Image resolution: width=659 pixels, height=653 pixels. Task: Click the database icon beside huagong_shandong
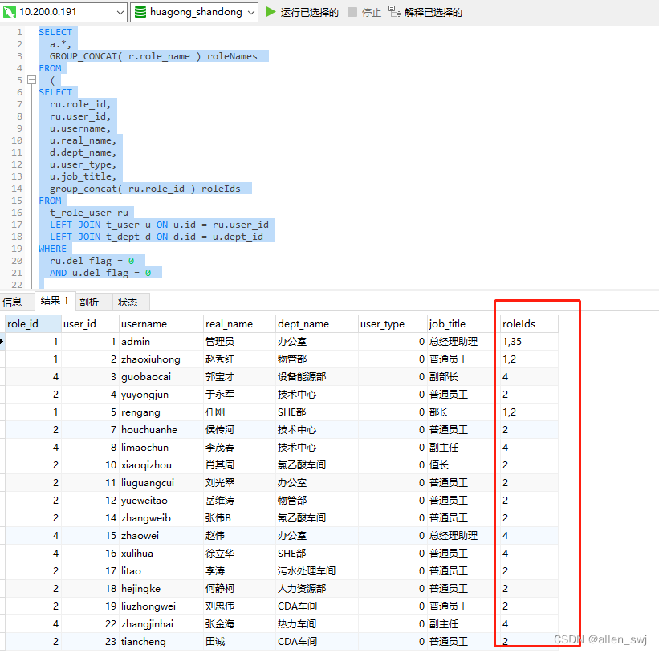[x=140, y=12]
